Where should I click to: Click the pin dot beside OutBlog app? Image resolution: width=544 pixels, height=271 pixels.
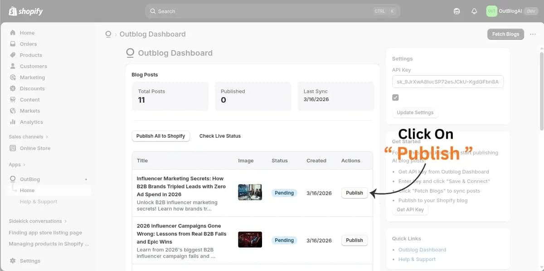[x=86, y=179]
